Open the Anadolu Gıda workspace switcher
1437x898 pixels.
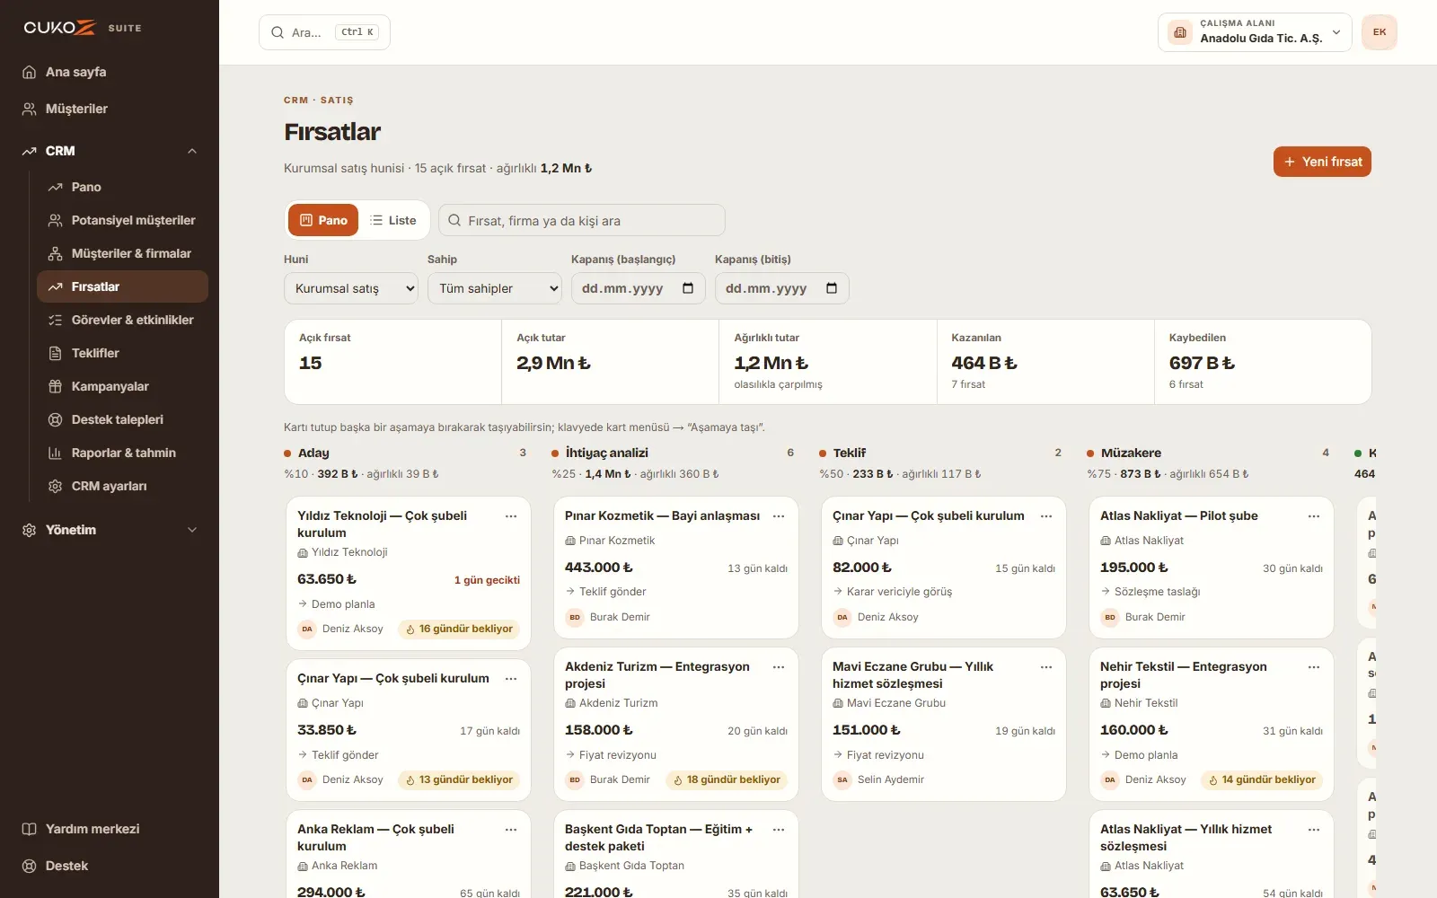[x=1255, y=32]
